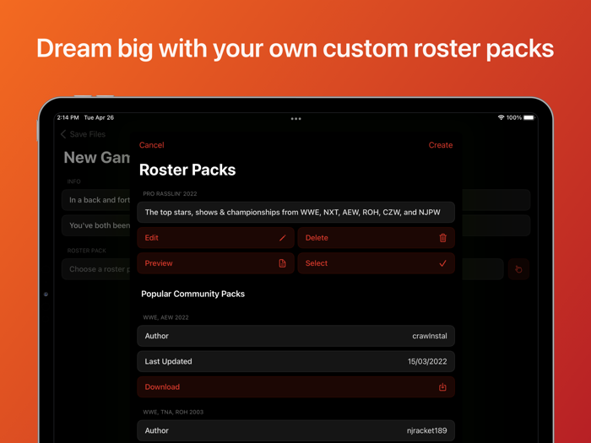Go back to Save Files
This screenshot has width=591, height=443.
pos(83,134)
